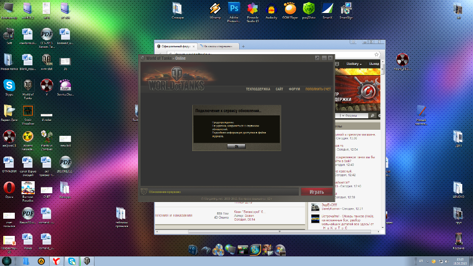This screenshot has width=473, height=266.
Task: Click ПОПОЛНИТЬ СЧЕТ in the launcher menu
Action: (318, 89)
